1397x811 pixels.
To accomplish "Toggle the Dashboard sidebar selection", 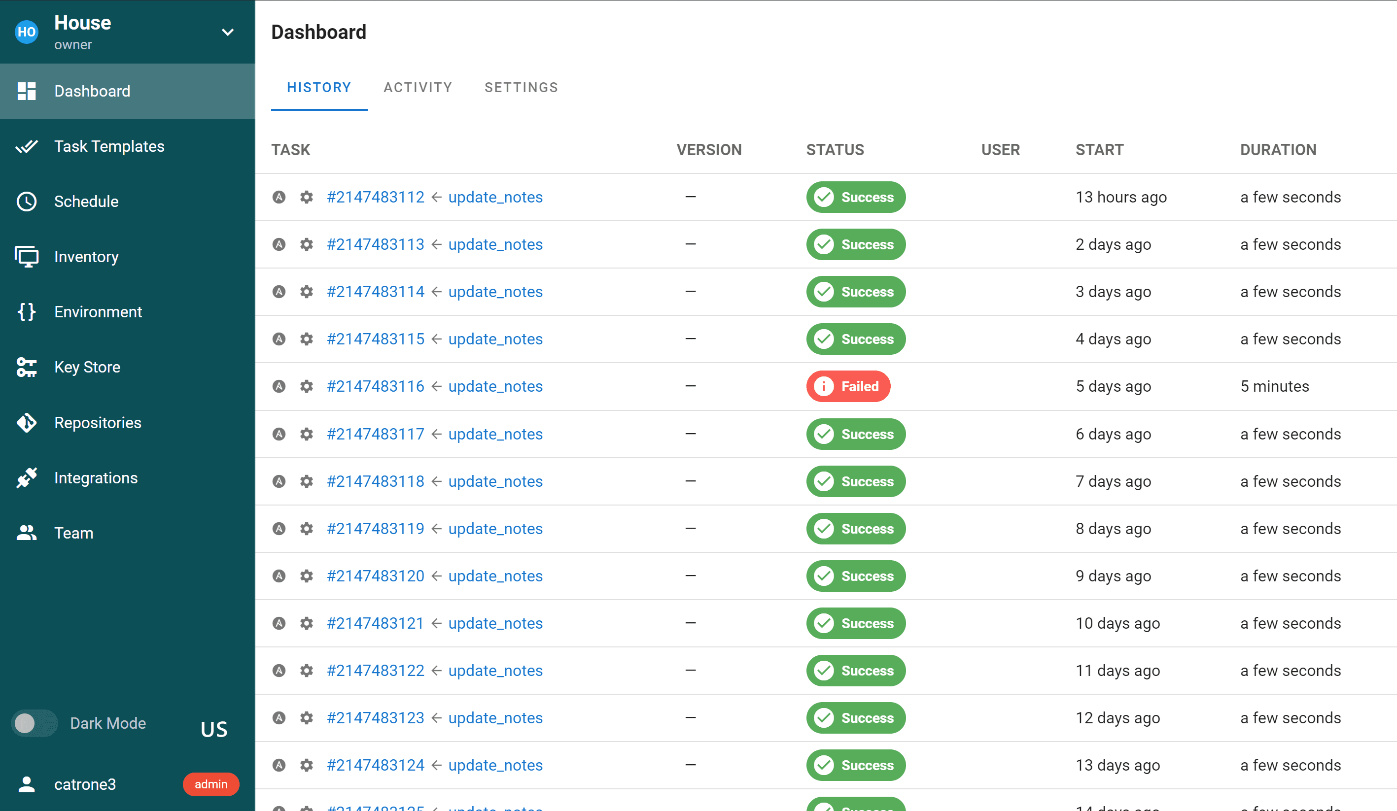I will 92,91.
